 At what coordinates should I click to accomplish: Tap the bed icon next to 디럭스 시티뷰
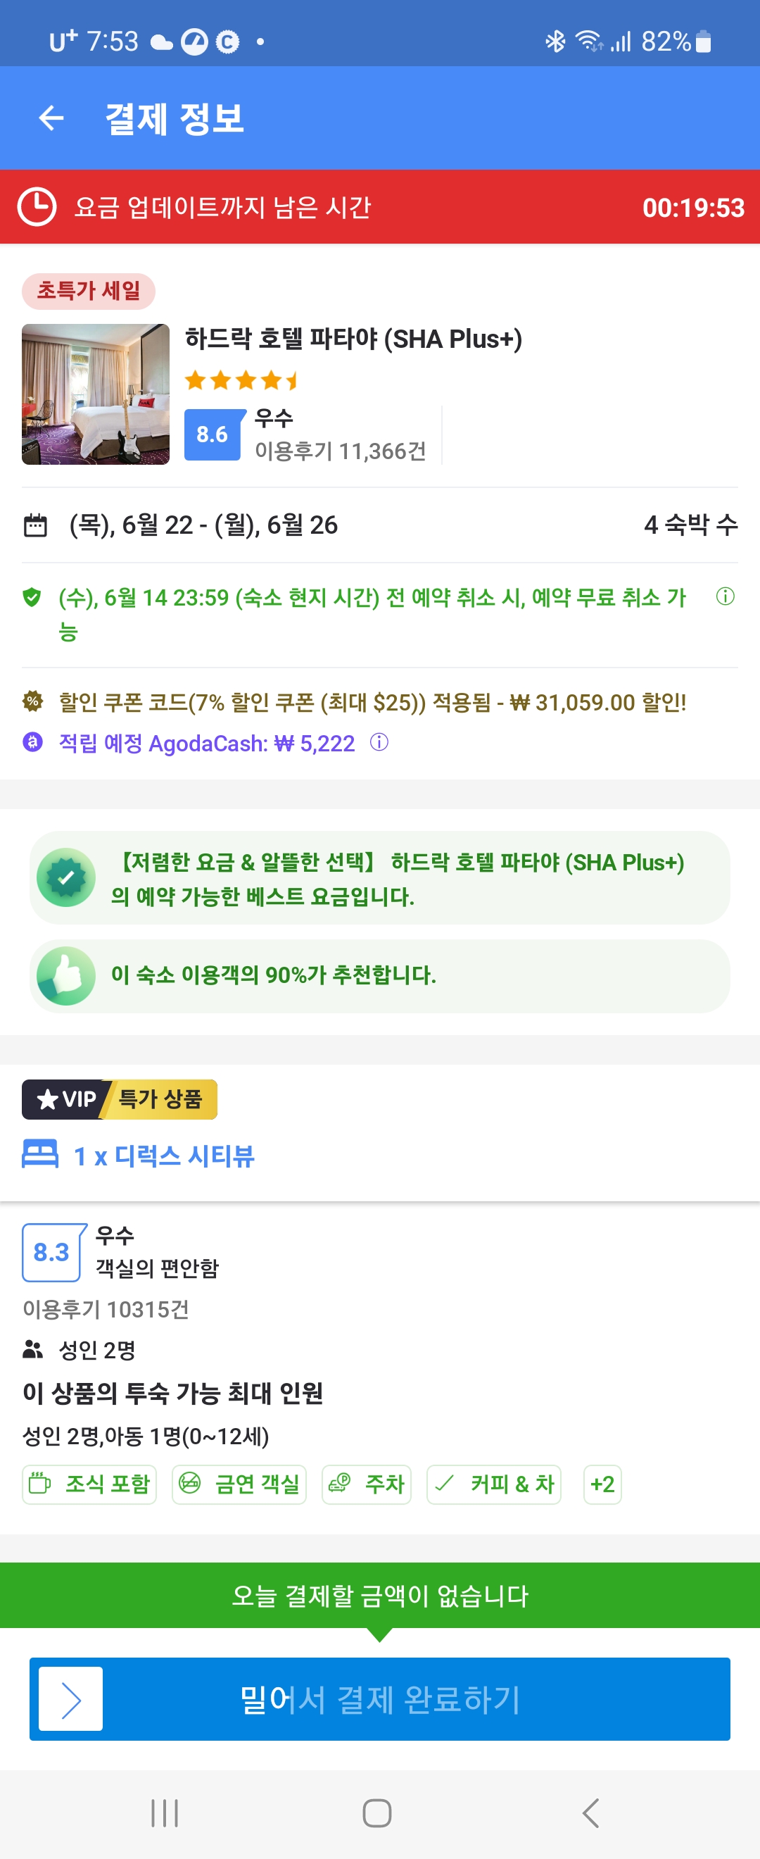(x=40, y=1153)
